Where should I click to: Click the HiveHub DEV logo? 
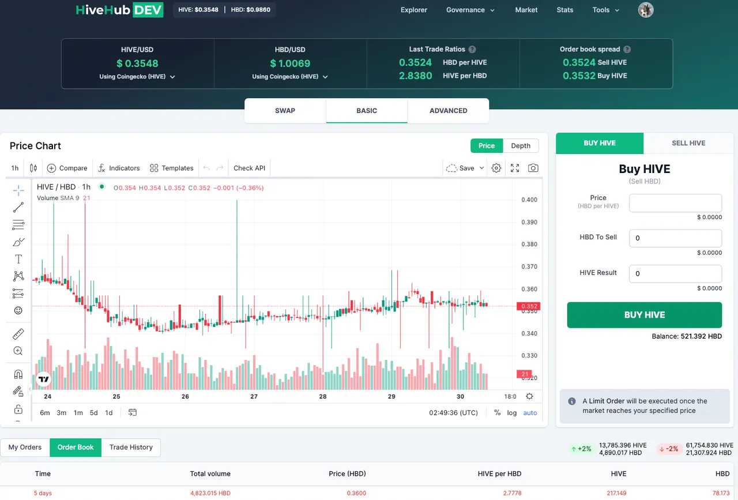click(x=119, y=10)
